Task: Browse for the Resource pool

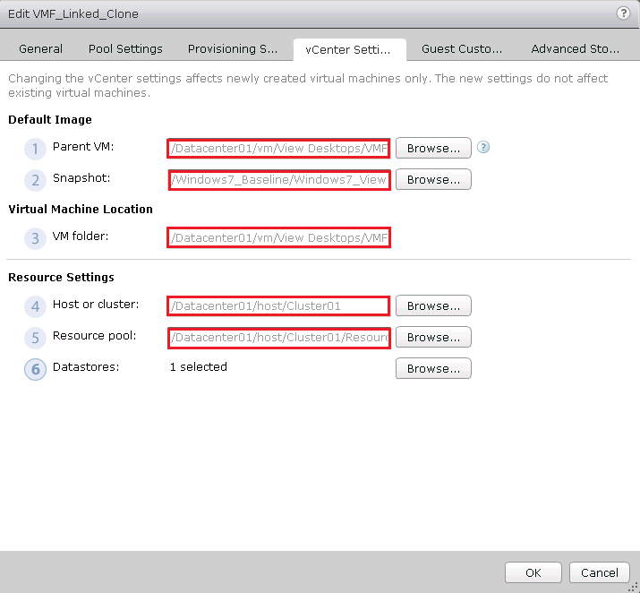Action: pos(433,337)
